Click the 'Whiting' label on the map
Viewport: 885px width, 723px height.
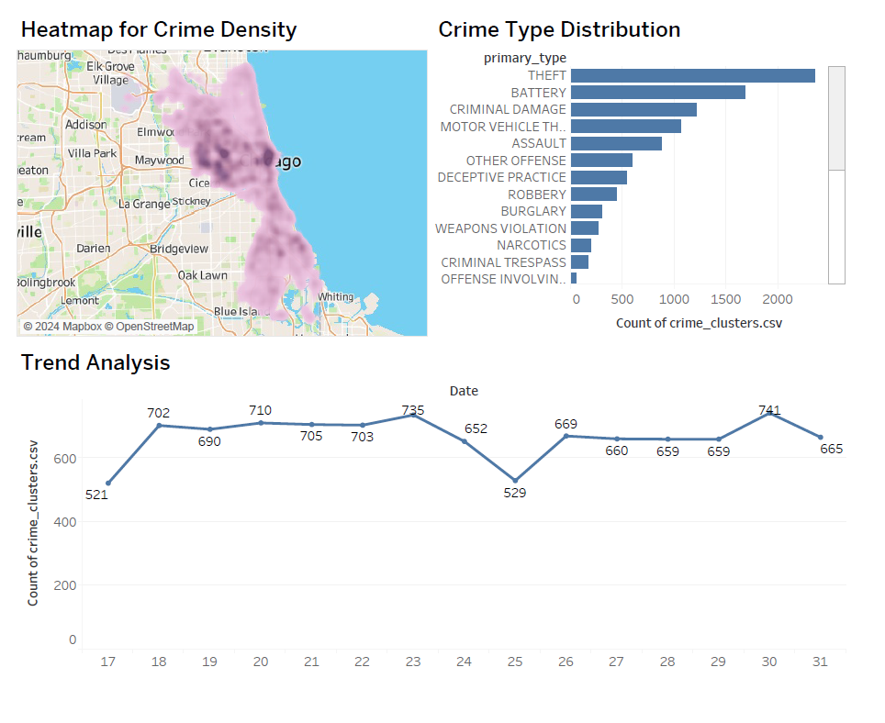click(336, 296)
